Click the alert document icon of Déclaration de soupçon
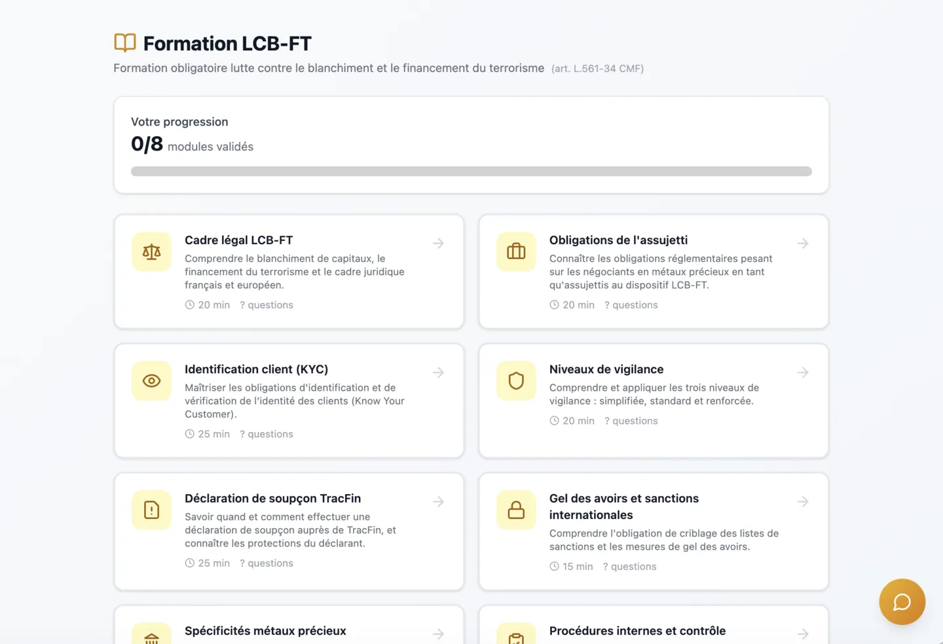This screenshot has height=644, width=943. 151,509
